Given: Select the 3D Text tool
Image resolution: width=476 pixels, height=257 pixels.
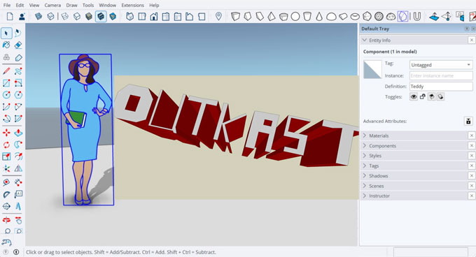Looking at the screenshot, I should [x=18, y=206].
